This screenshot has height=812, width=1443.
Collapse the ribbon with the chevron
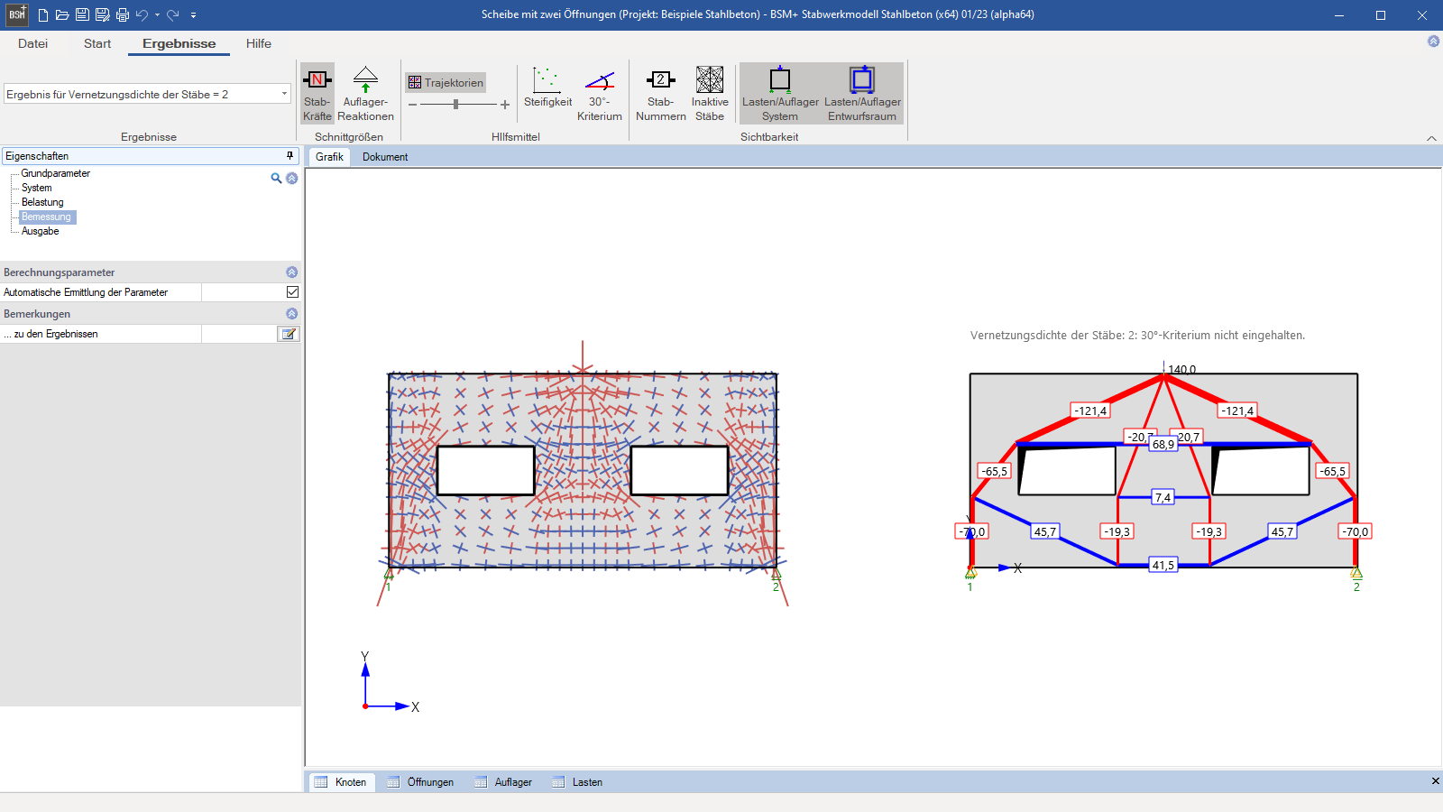point(1431,138)
